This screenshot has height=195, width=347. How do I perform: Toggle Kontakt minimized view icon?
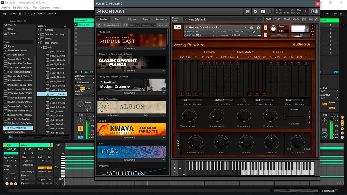tap(270, 12)
